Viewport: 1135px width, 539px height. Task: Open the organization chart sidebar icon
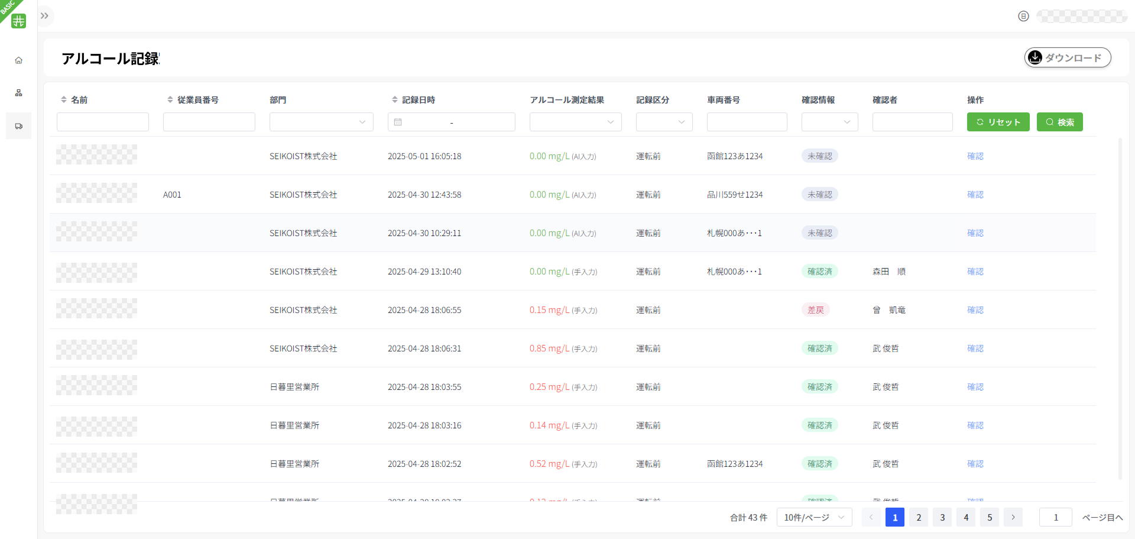point(19,93)
